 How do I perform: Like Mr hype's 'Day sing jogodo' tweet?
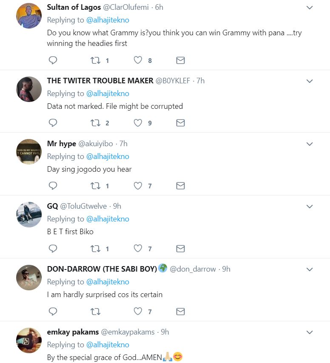[138, 186]
